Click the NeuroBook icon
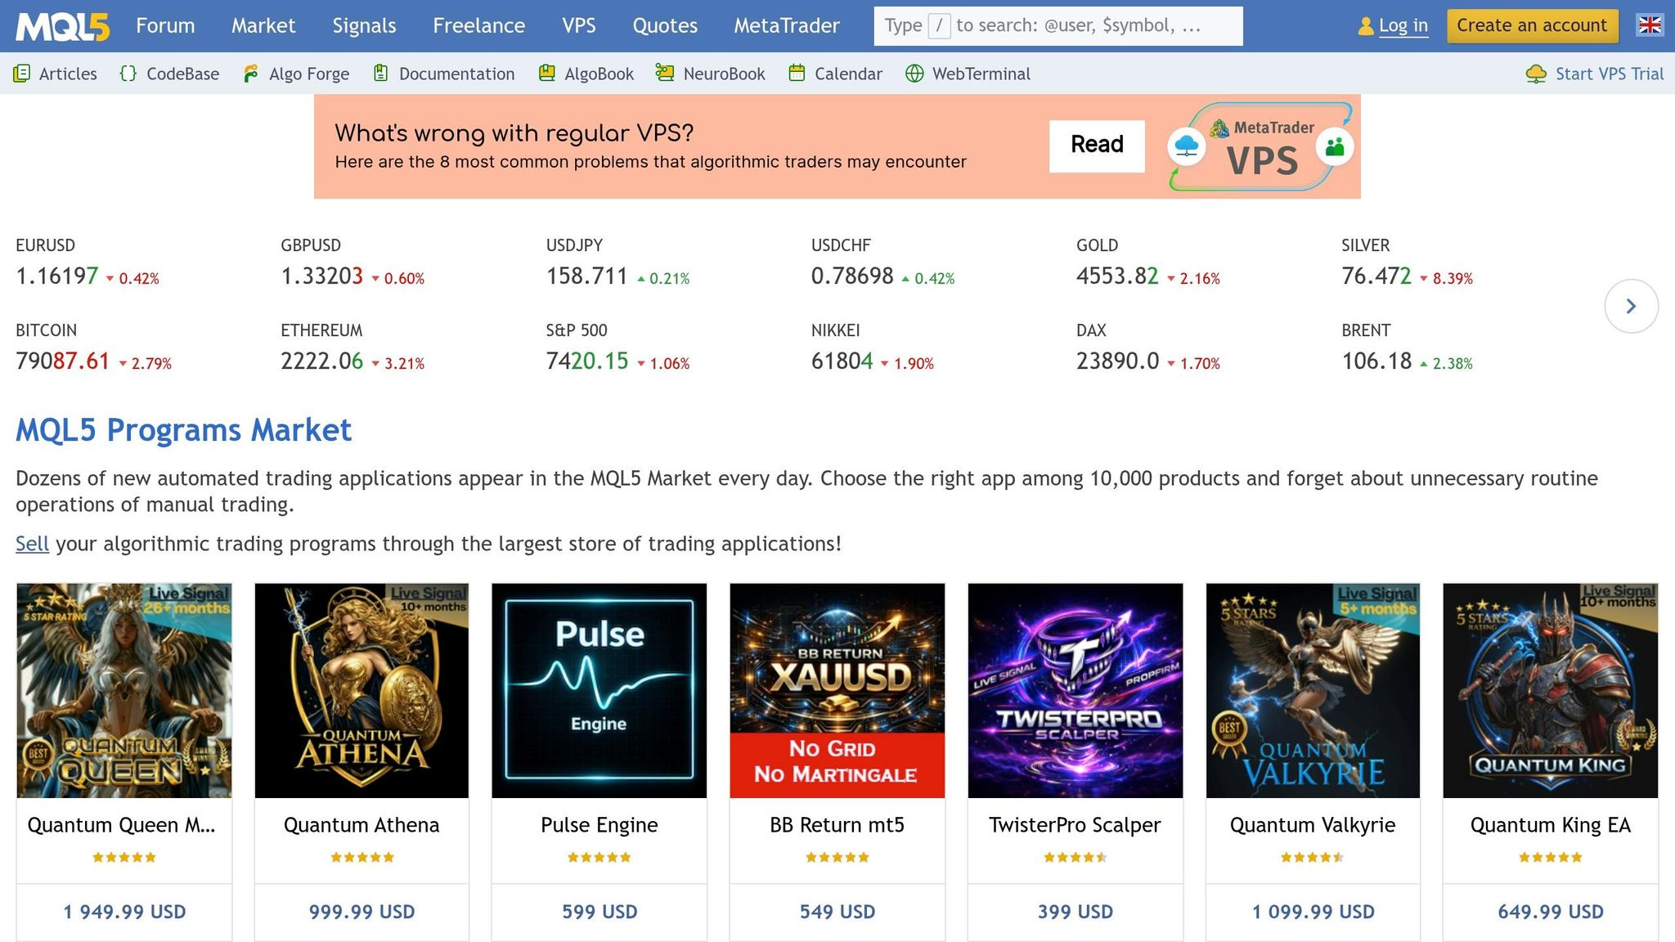1675x942 pixels. click(x=664, y=74)
